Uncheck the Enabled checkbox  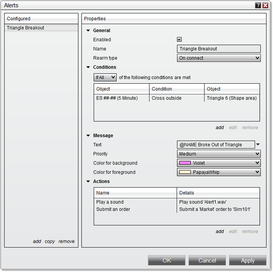point(179,39)
